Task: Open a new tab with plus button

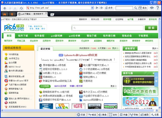Action: click(52, 15)
